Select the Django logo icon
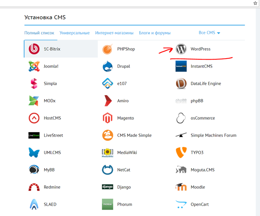The image size is (260, 216). point(107,187)
